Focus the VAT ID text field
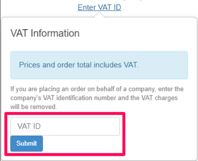 click(65, 126)
